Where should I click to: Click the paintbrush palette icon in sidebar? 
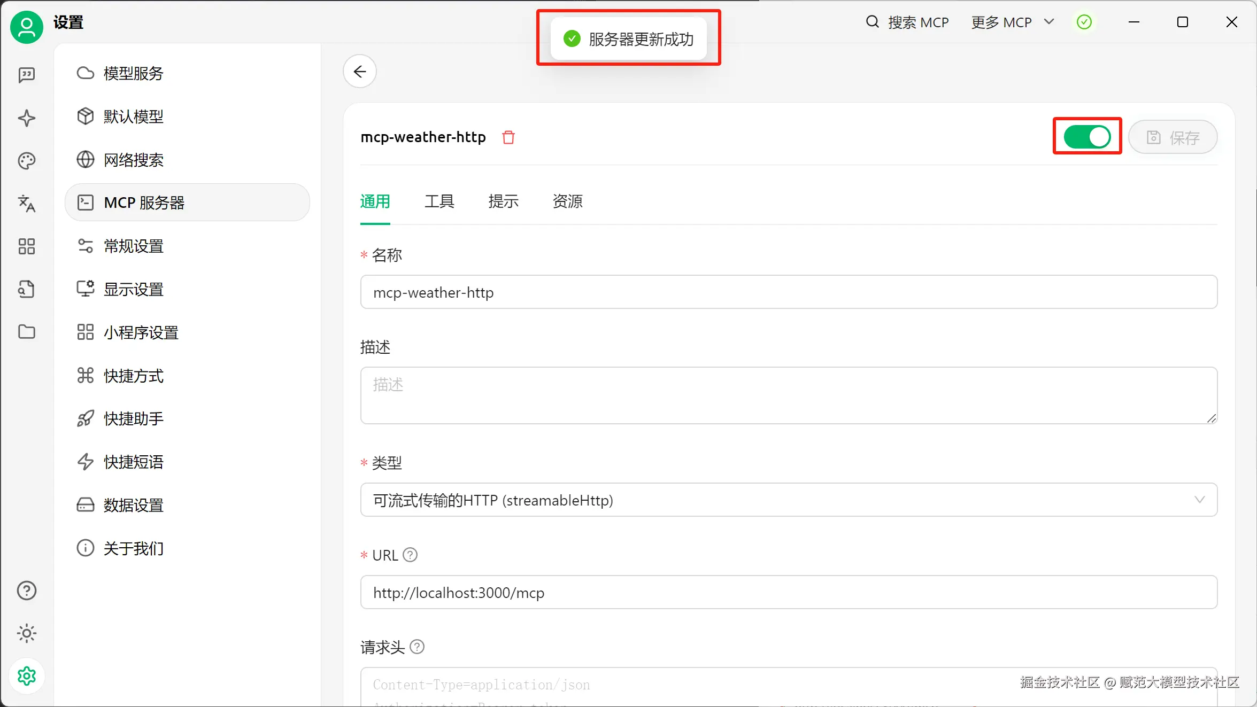pos(27,161)
